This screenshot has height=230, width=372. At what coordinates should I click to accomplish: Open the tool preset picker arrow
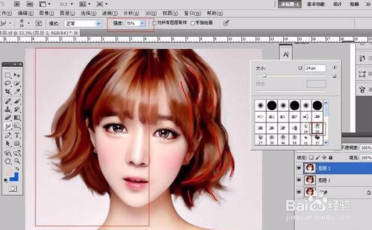click(10, 23)
